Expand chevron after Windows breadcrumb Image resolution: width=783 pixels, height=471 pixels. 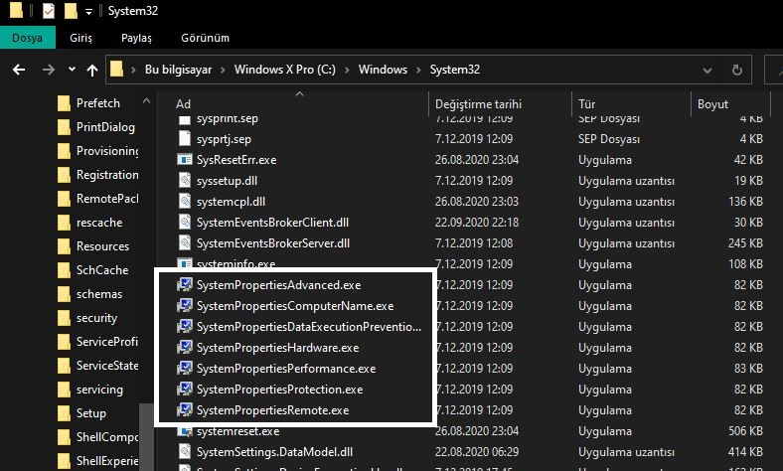pyautogui.click(x=418, y=70)
